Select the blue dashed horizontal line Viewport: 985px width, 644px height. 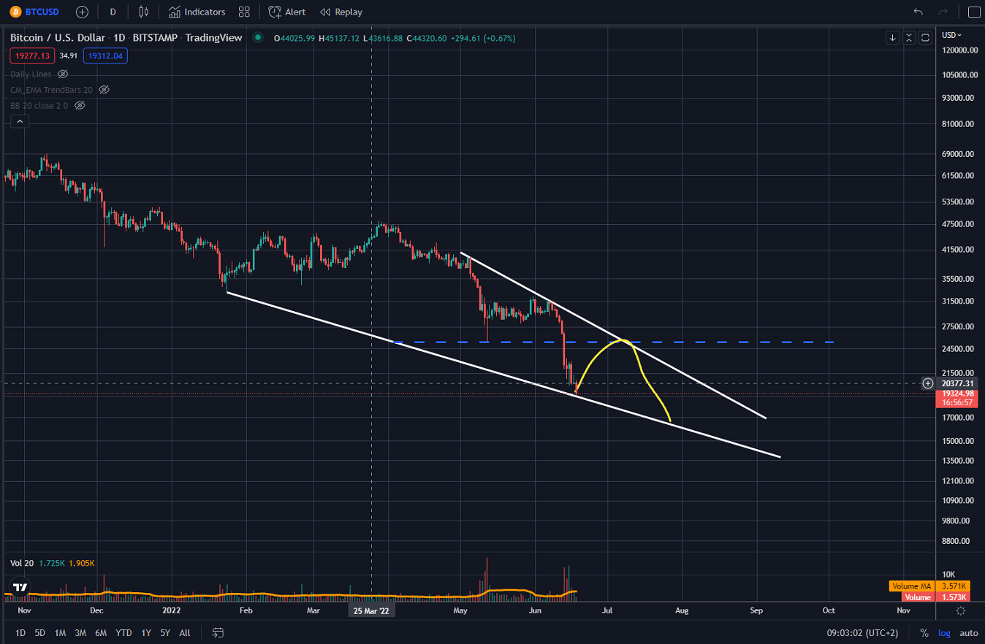coord(614,342)
